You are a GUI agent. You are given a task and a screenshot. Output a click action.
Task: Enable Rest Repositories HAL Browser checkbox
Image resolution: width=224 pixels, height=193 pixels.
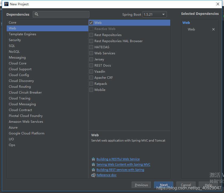coord(91,41)
